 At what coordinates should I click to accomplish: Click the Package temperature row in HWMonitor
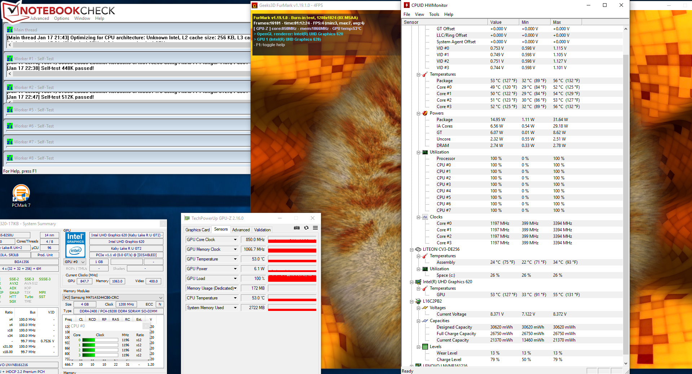[512, 81]
